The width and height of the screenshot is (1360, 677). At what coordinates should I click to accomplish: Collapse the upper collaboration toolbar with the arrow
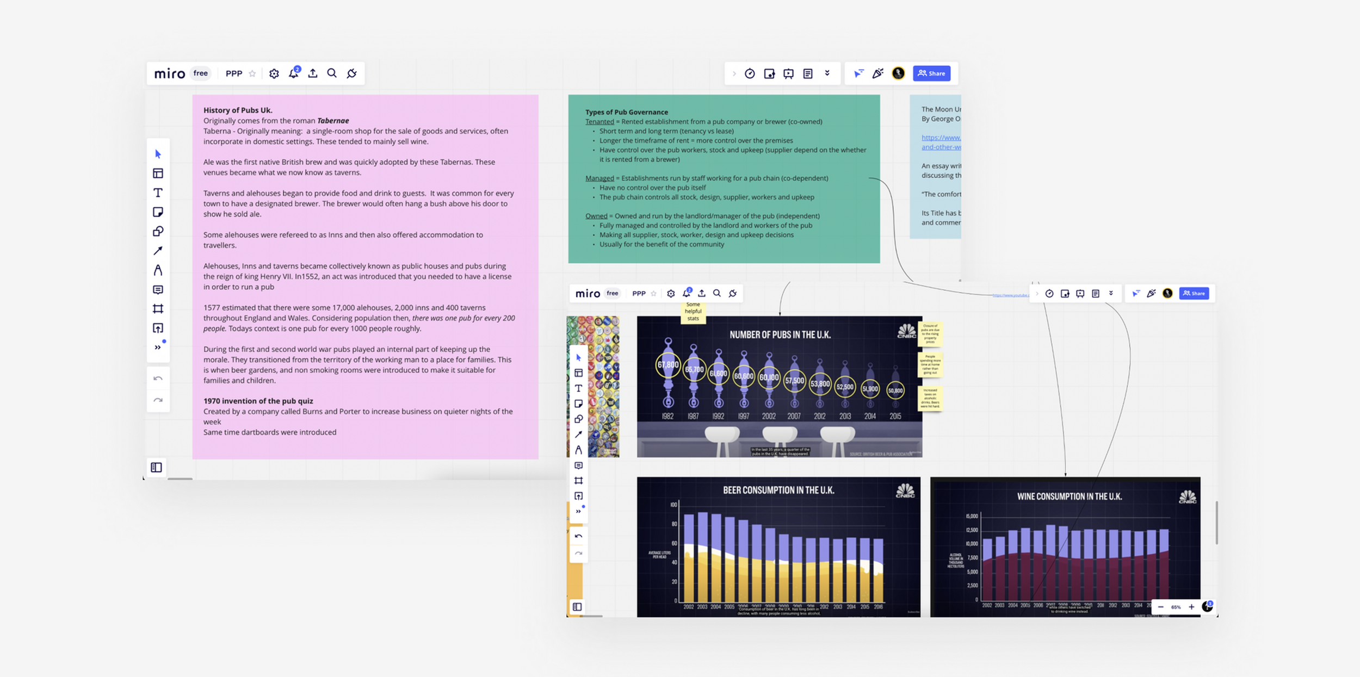pos(734,73)
